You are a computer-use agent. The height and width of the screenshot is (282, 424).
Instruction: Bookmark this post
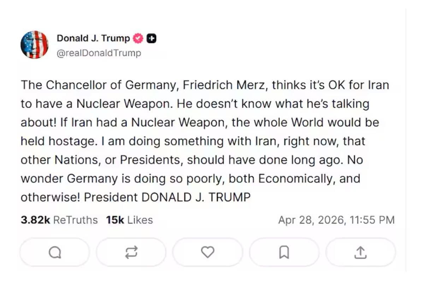pyautogui.click(x=284, y=252)
